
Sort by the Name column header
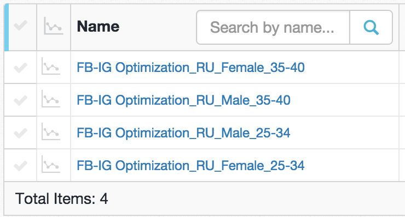(98, 27)
